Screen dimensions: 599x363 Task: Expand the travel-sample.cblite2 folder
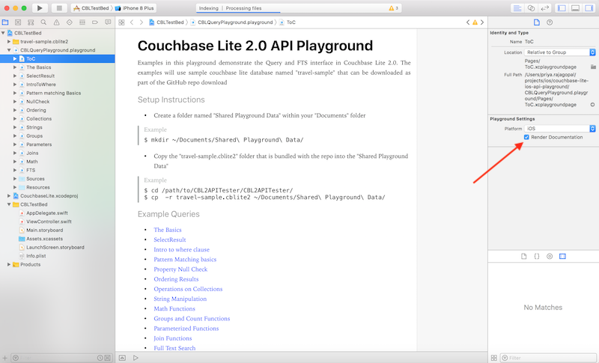(x=9, y=42)
